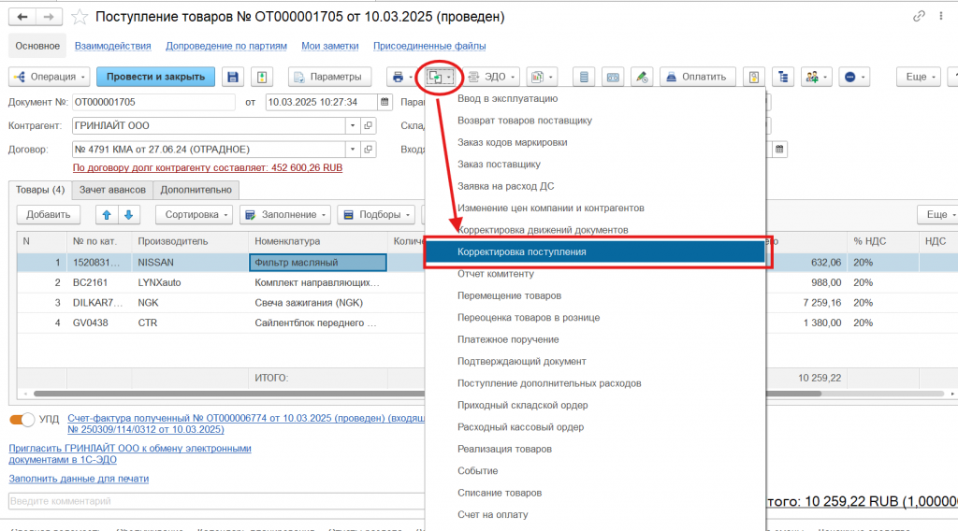Expand the Договор field dropdown arrow

352,149
